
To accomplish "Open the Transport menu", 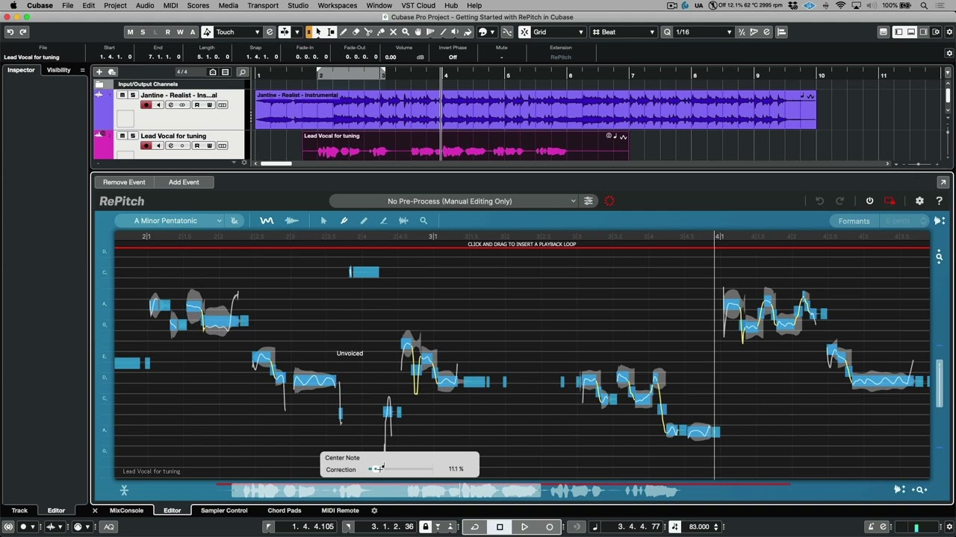I will click(263, 5).
